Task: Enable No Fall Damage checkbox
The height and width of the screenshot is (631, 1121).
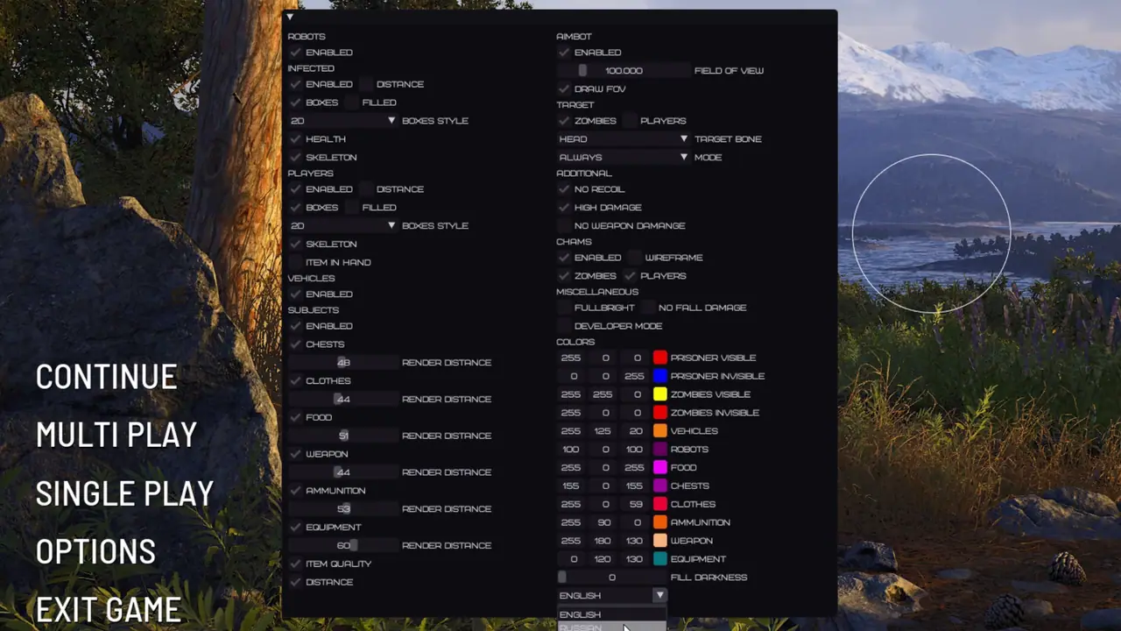Action: 648,308
